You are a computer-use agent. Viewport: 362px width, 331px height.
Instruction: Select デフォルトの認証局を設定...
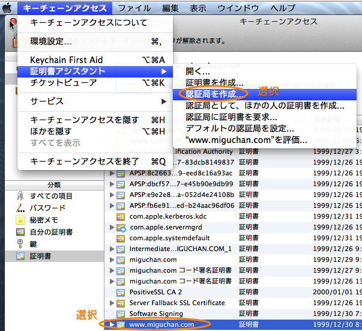(x=265, y=129)
